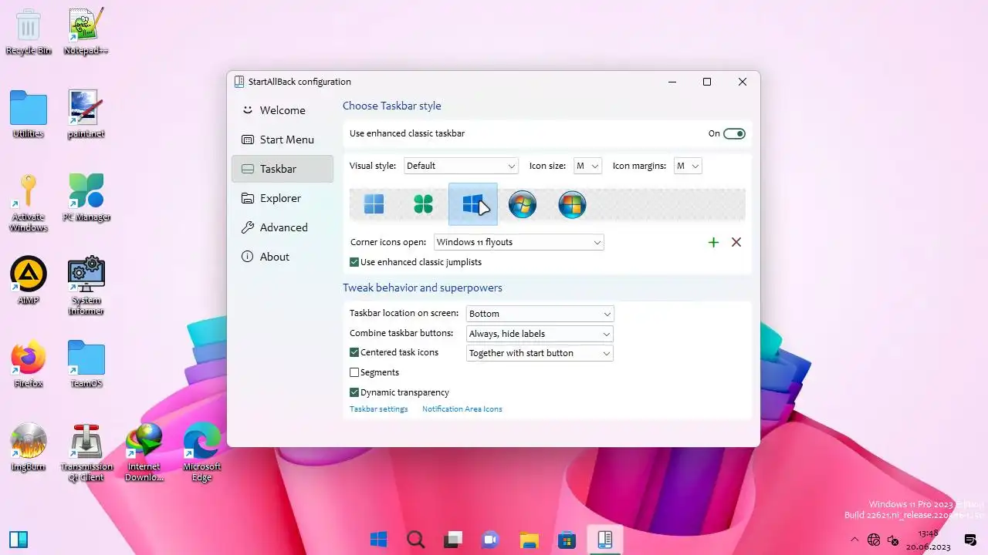Show hidden tray icons chevron
Viewport: 988px width, 555px height.
tap(854, 540)
